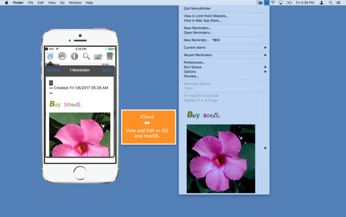Viewport: 346px width, 217px height.
Task: Click the highlighted MenuMinder menu bar icon
Action: [267, 3]
